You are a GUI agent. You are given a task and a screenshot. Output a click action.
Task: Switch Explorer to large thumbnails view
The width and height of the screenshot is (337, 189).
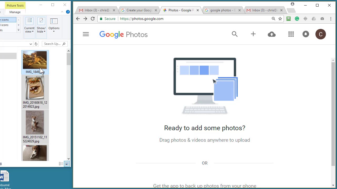[67, 164]
